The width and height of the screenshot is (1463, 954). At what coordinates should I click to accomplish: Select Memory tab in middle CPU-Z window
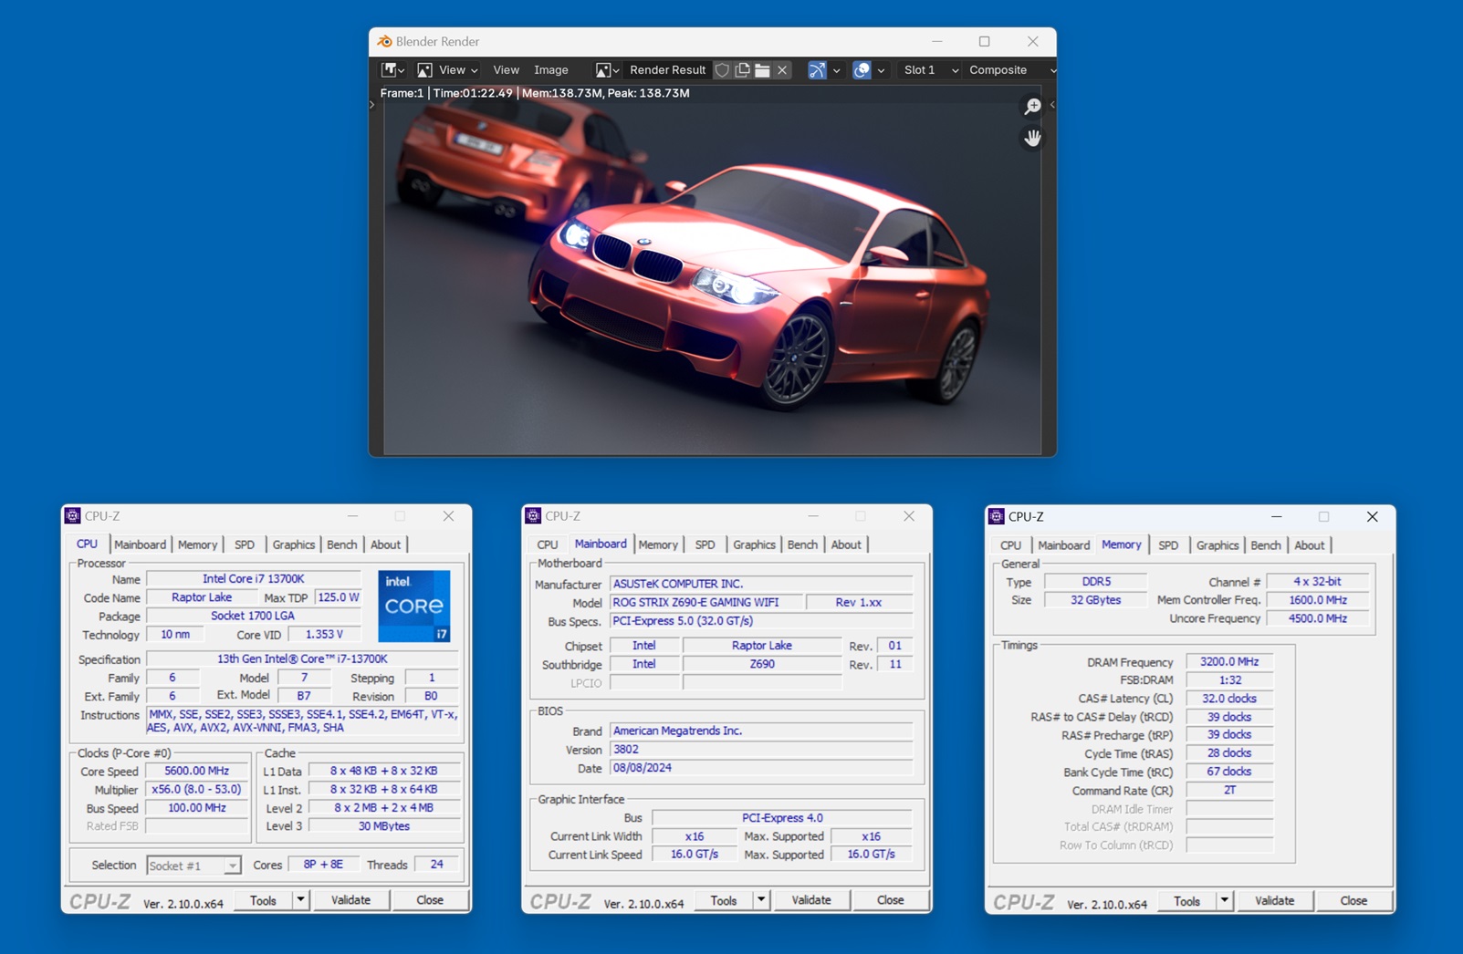pyautogui.click(x=658, y=544)
